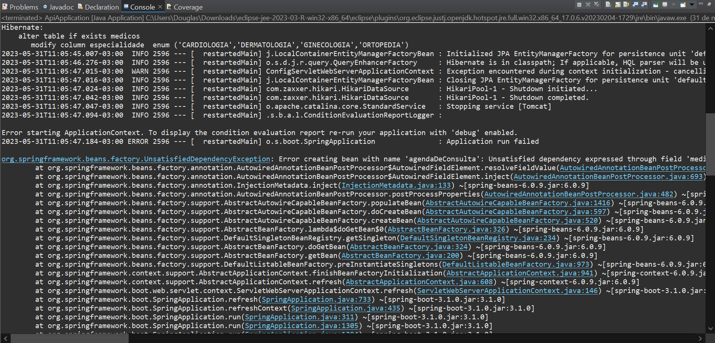The width and height of the screenshot is (715, 343).
Task: Click the vertical scrollbar down arrow
Action: (x=710, y=329)
